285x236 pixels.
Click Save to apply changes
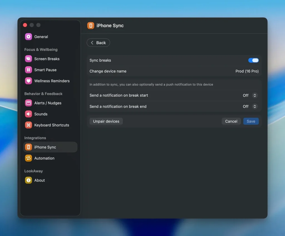(251, 121)
